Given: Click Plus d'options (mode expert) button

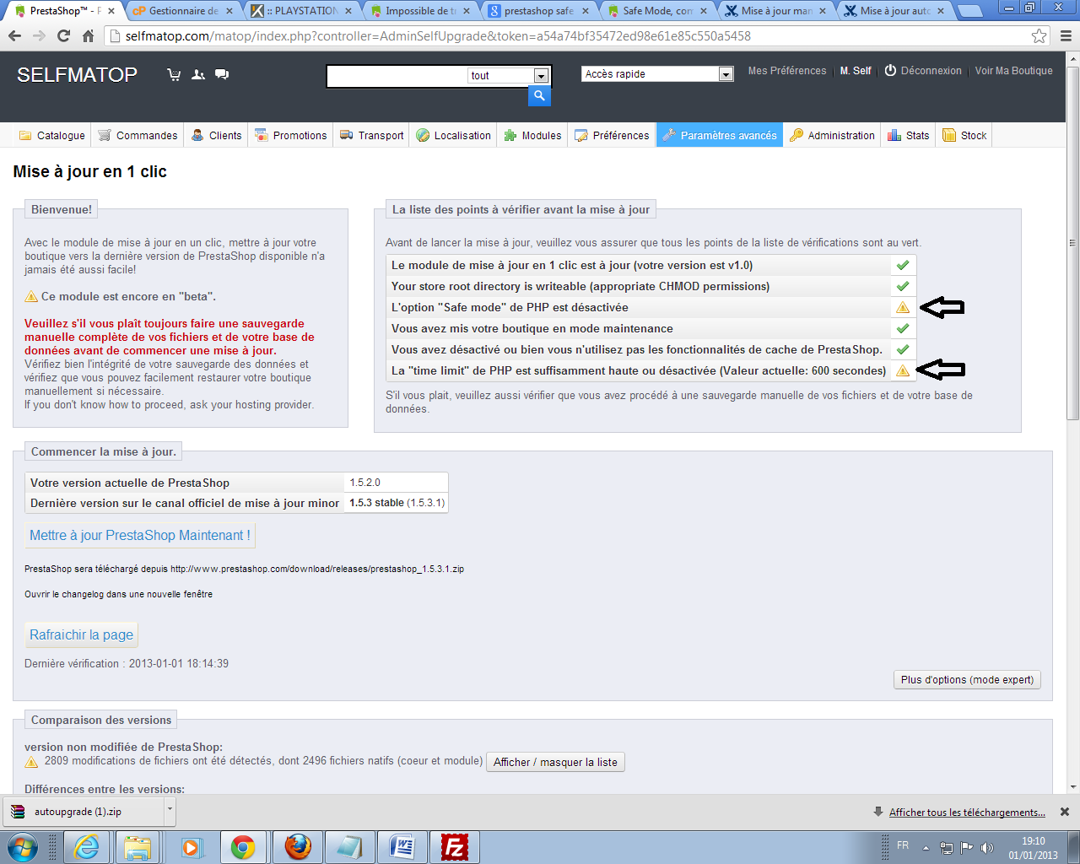Looking at the screenshot, I should pyautogui.click(x=967, y=680).
